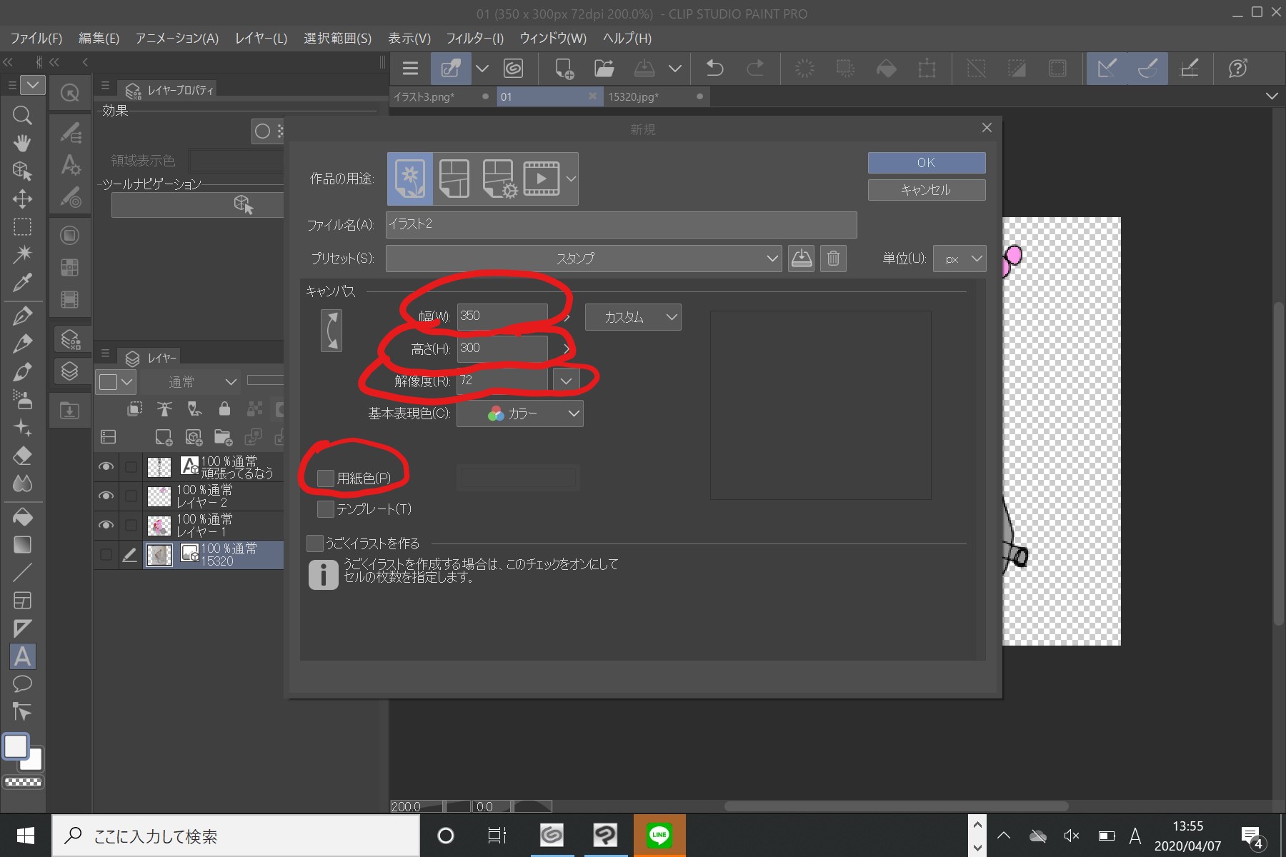Screen dimensions: 1286x857
Task: Save current settings as preset icon
Action: tap(802, 259)
